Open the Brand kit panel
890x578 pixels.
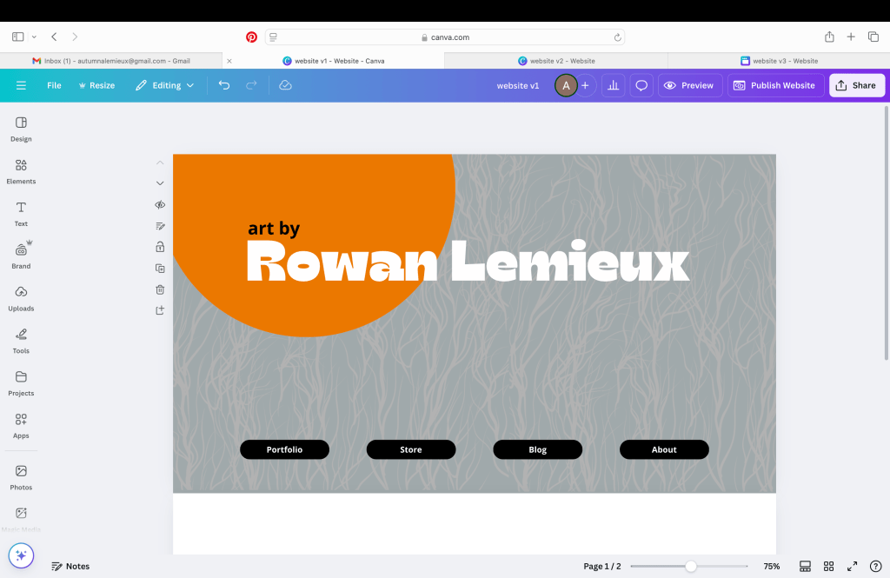pos(21,255)
